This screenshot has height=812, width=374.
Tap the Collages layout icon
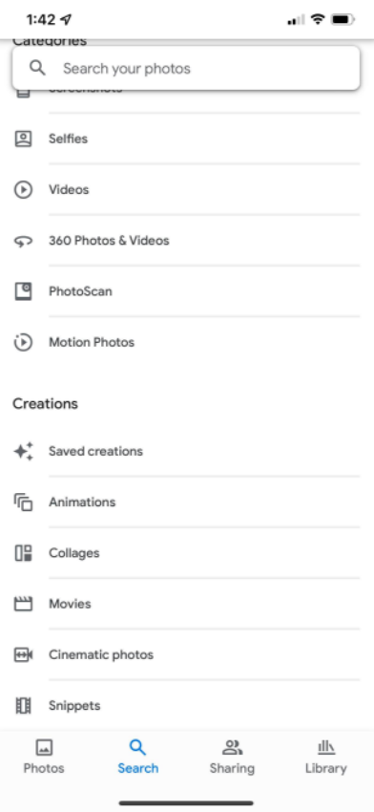(23, 553)
